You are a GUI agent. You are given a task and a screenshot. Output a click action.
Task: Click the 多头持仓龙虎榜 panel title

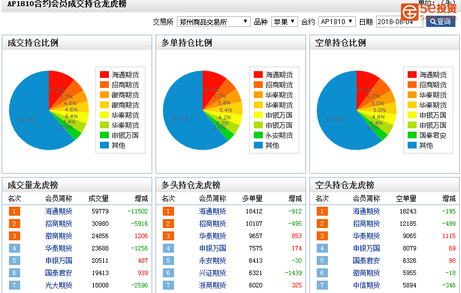pos(191,185)
